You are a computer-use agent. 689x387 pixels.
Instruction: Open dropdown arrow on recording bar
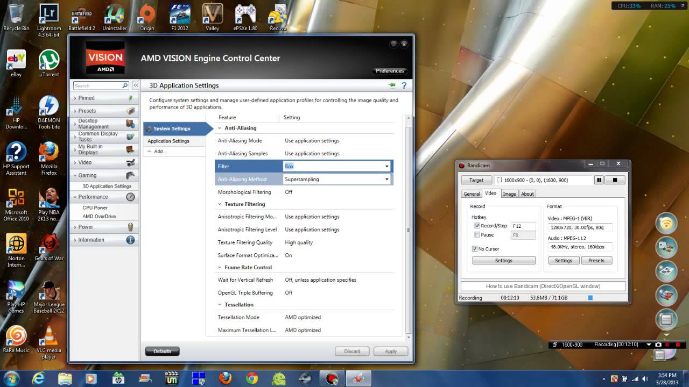coord(649,345)
